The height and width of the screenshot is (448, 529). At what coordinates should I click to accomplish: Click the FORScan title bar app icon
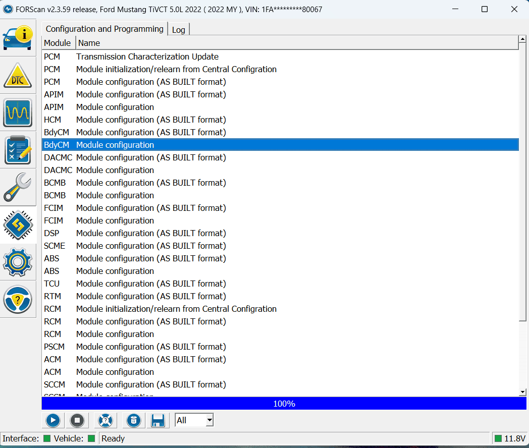pyautogui.click(x=8, y=9)
